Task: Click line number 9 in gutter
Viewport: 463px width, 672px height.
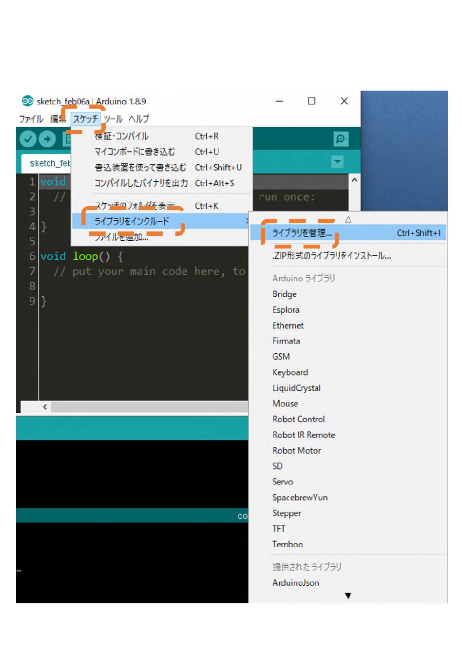Action: (32, 301)
